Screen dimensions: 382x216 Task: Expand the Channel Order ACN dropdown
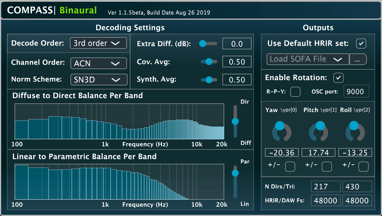pyautogui.click(x=99, y=63)
